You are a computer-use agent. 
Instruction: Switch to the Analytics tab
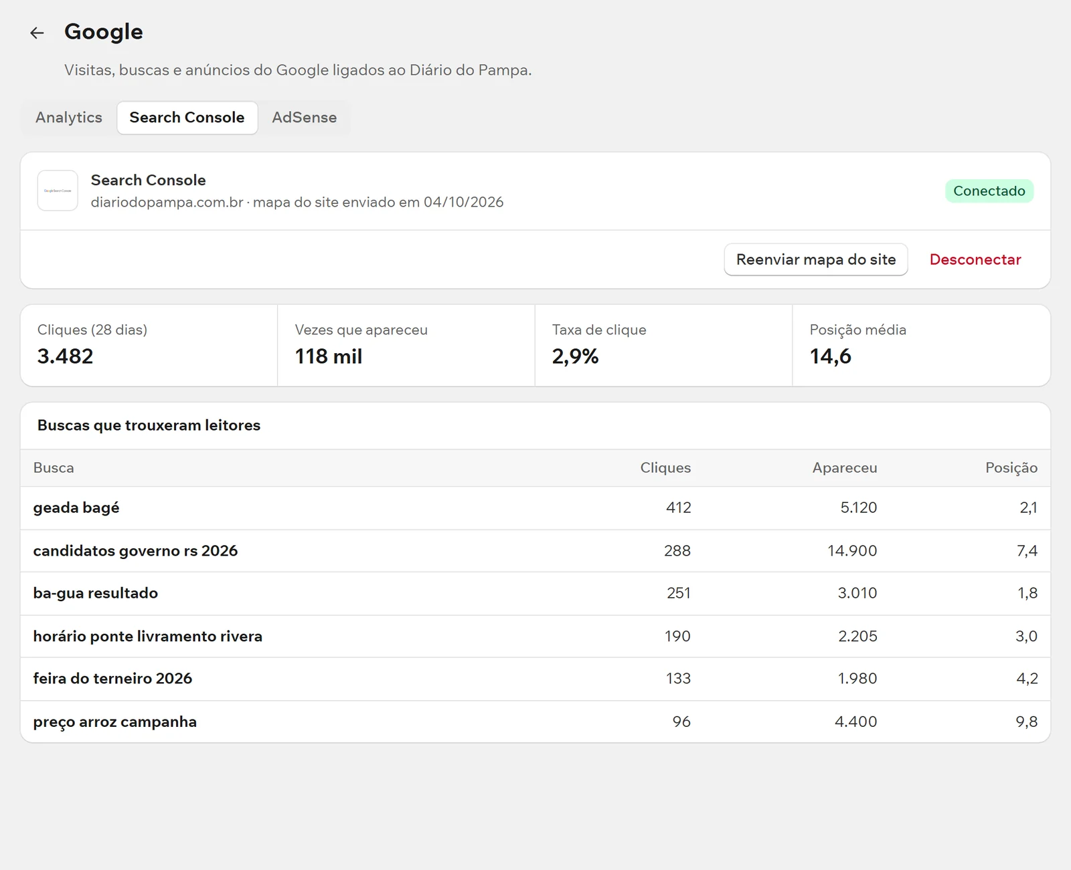pos(69,118)
